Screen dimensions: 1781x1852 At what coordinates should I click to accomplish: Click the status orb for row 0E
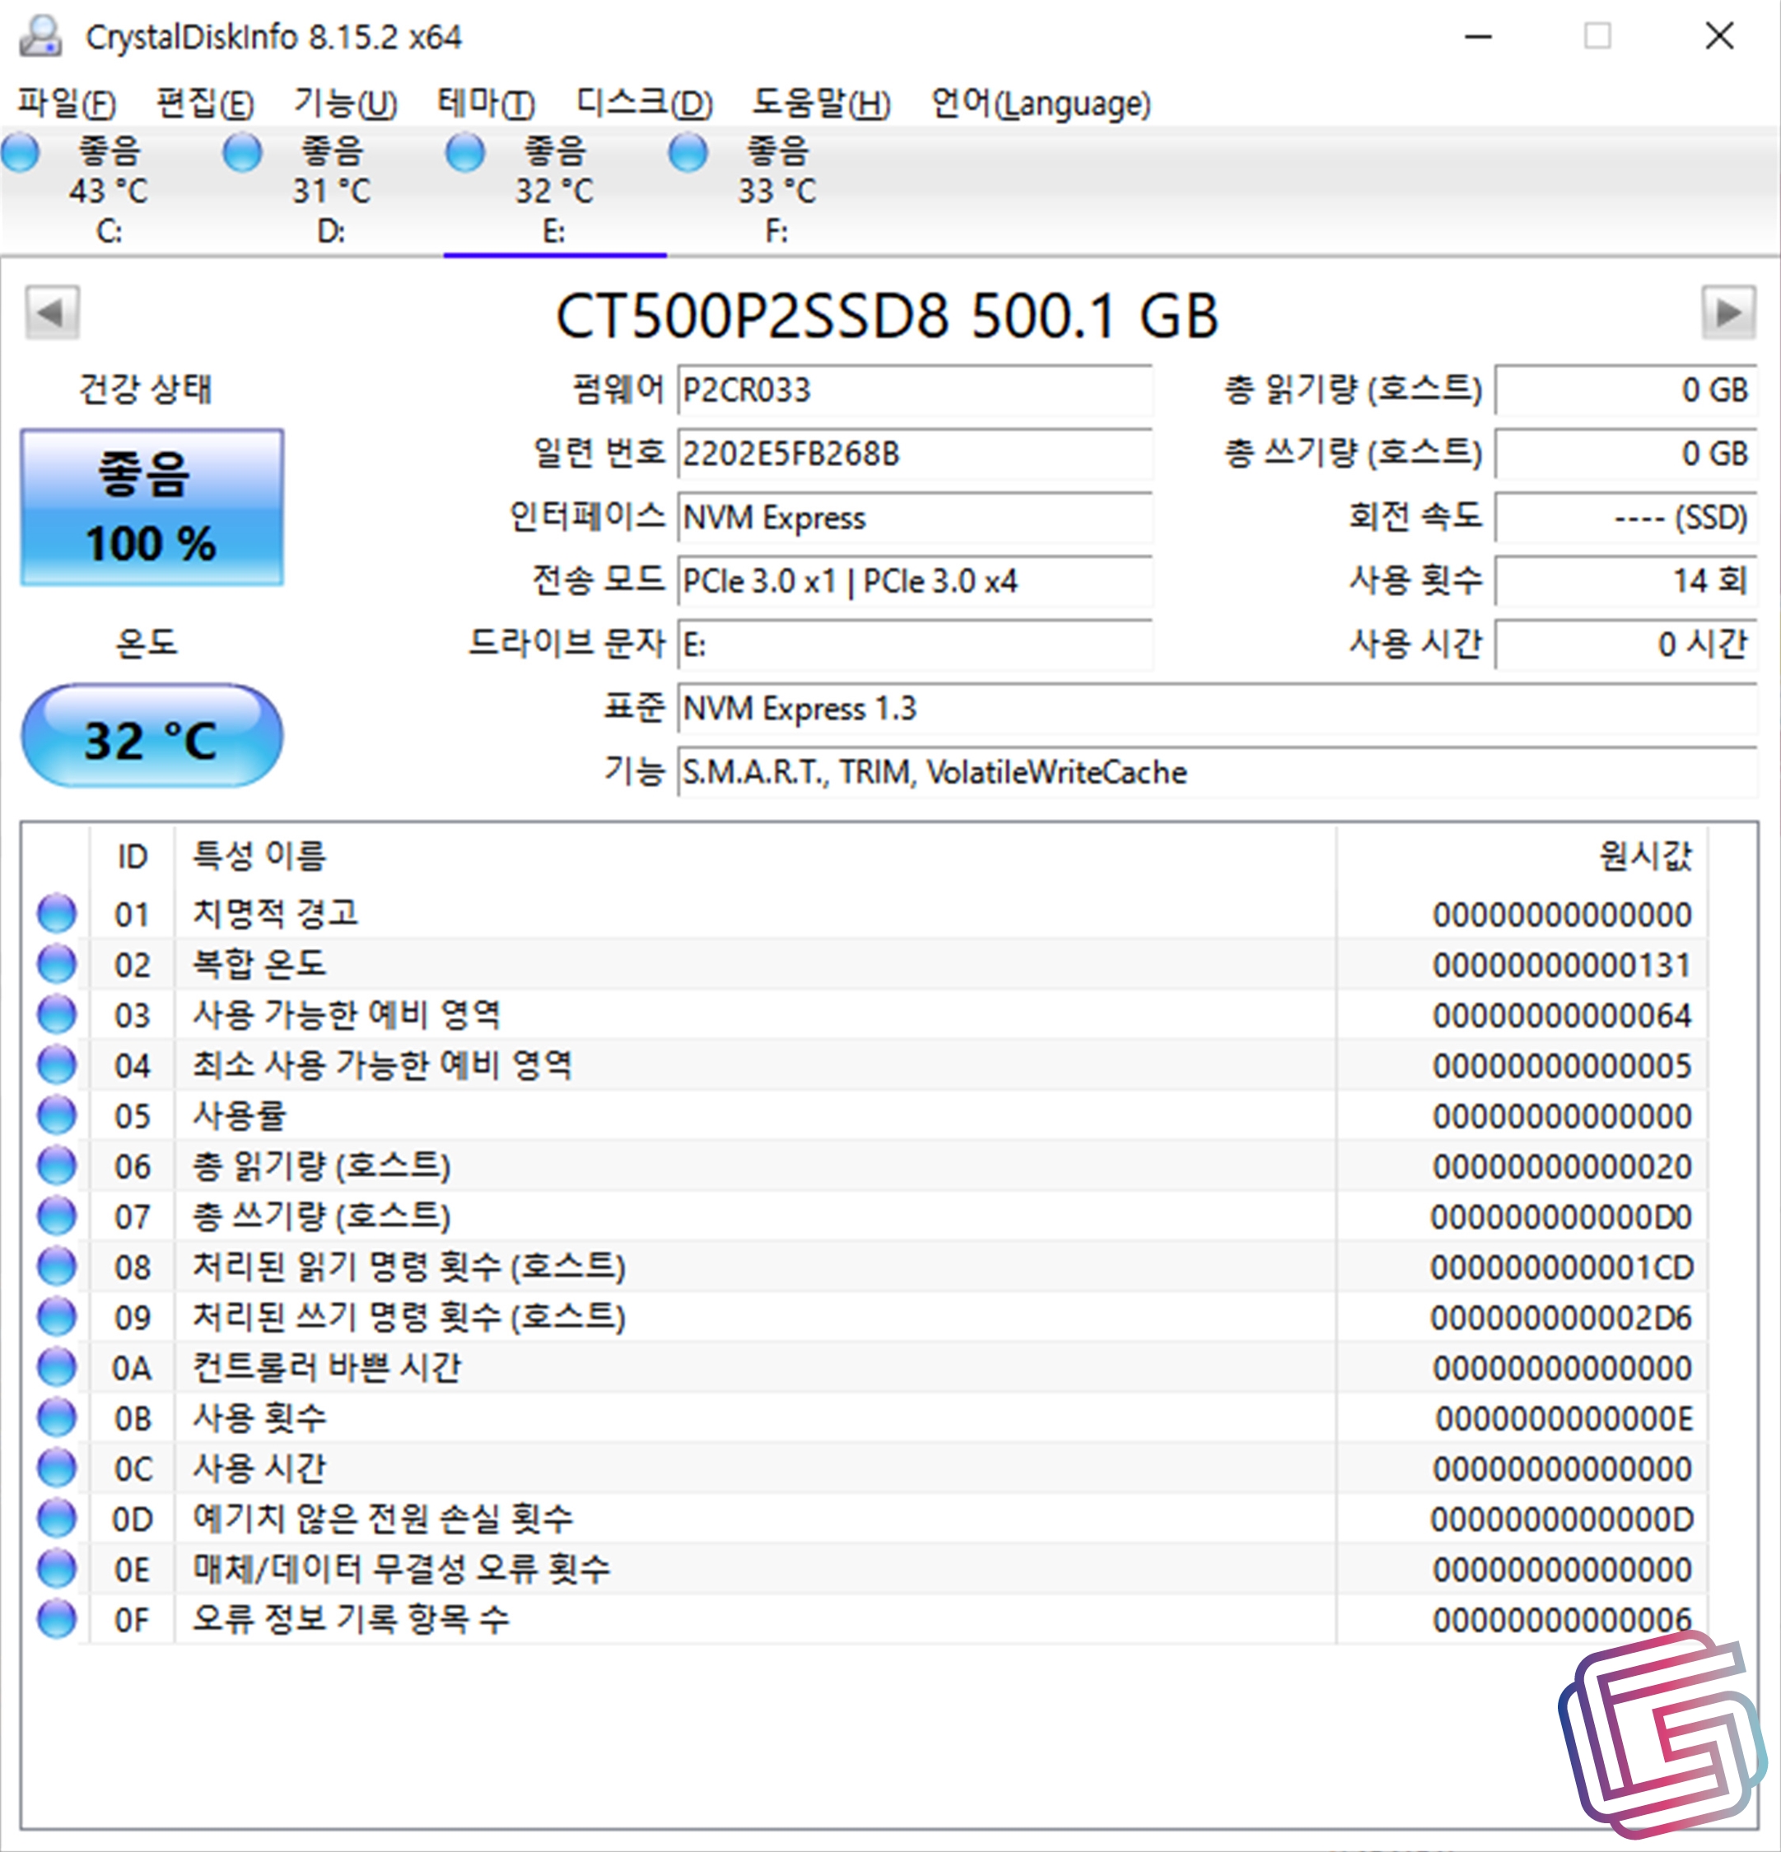coord(57,1569)
